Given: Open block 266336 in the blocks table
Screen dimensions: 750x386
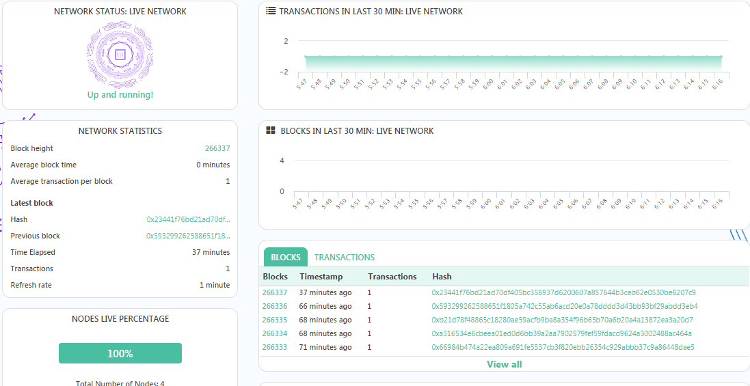Looking at the screenshot, I should [x=275, y=306].
